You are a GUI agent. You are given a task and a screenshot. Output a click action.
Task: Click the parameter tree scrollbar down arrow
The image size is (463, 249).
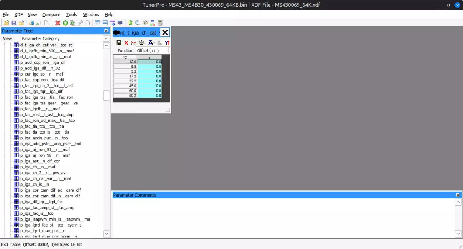point(106,234)
